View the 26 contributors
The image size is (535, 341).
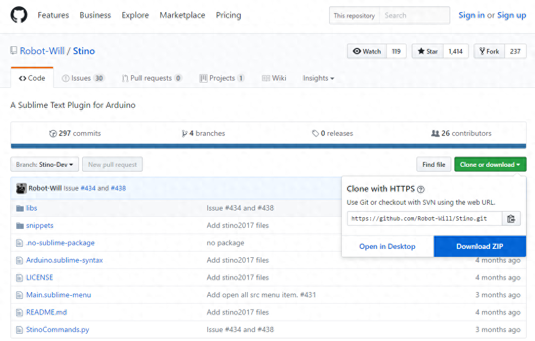(x=461, y=133)
